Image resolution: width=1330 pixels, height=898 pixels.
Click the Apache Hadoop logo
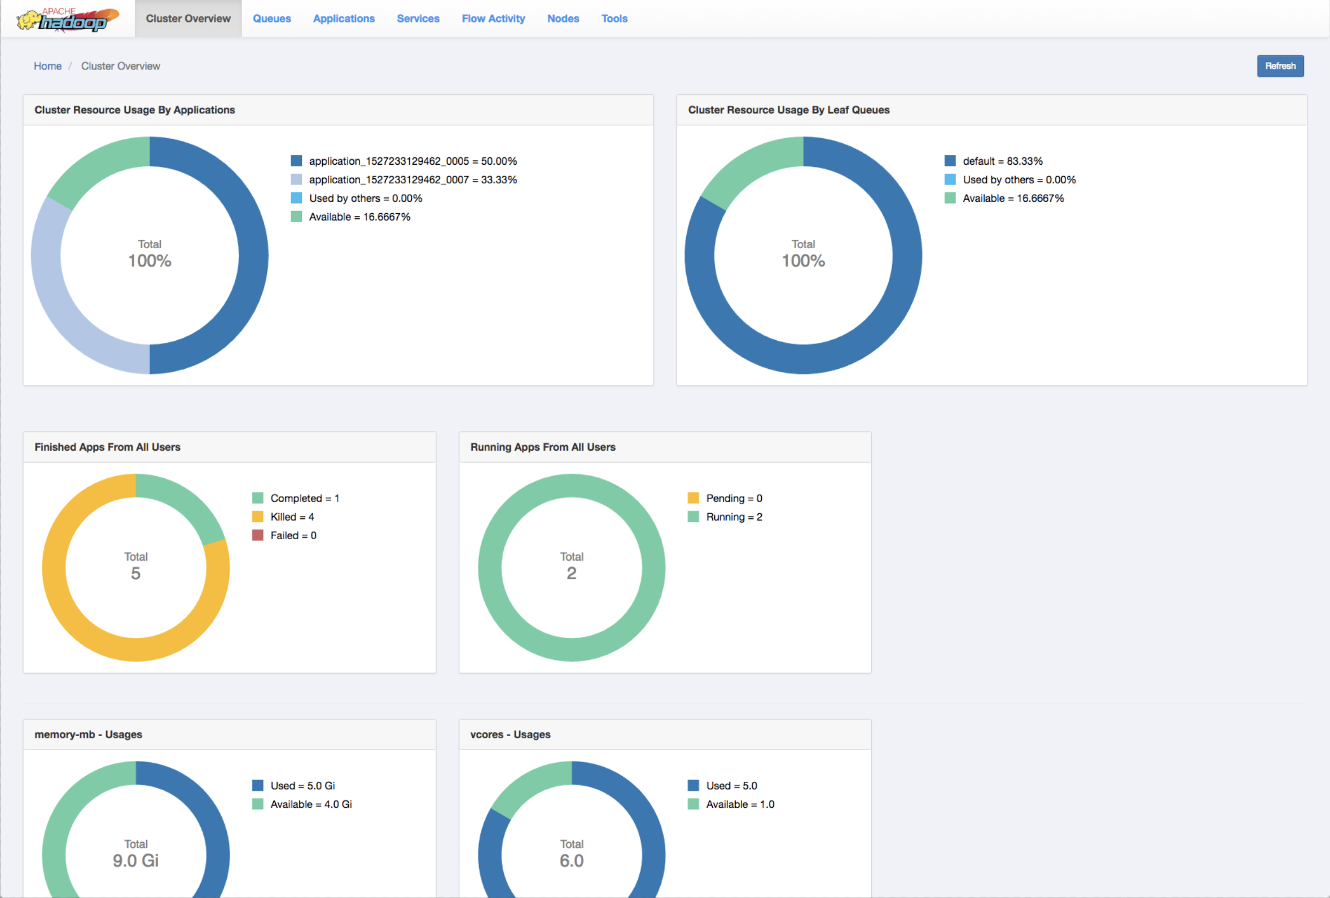coord(68,19)
